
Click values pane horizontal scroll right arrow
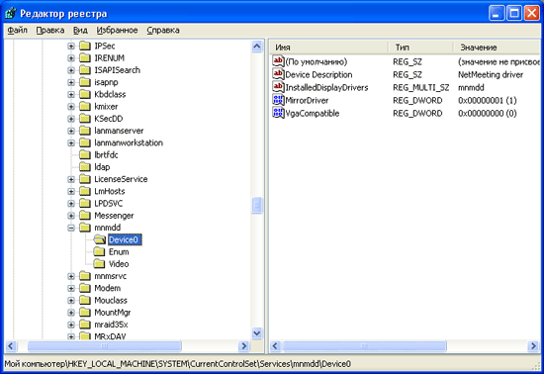click(533, 346)
